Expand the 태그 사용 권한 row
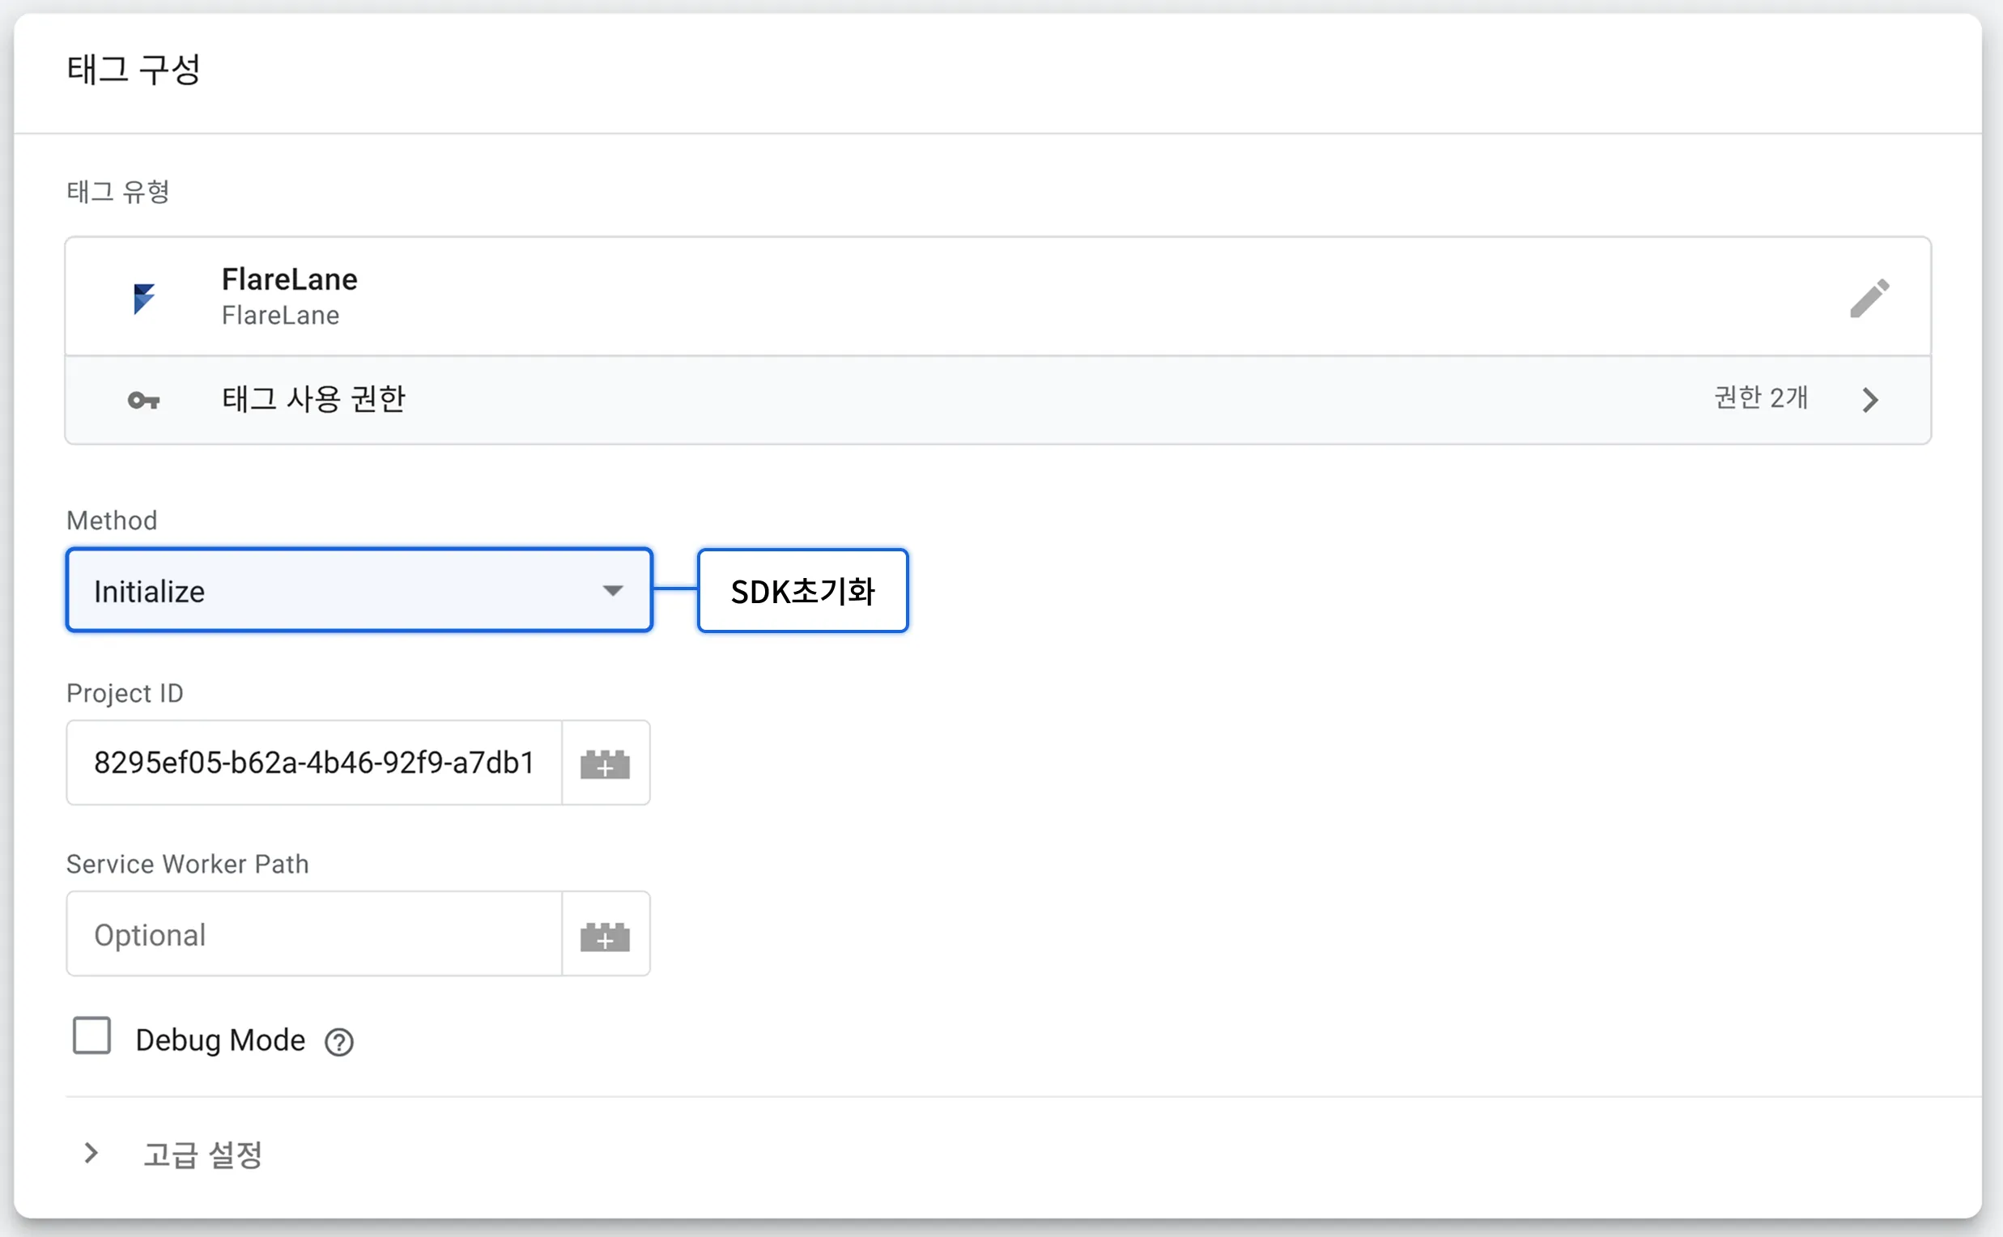The height and width of the screenshot is (1237, 2003). click(x=997, y=400)
